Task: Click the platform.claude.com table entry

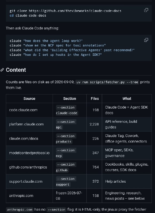Action: click(26, 124)
